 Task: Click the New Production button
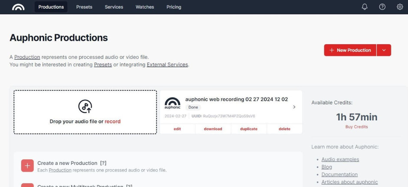350,50
